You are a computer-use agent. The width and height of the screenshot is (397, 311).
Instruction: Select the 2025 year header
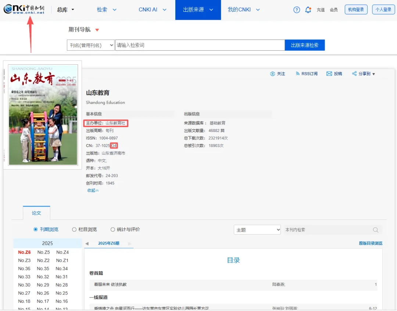click(47, 243)
